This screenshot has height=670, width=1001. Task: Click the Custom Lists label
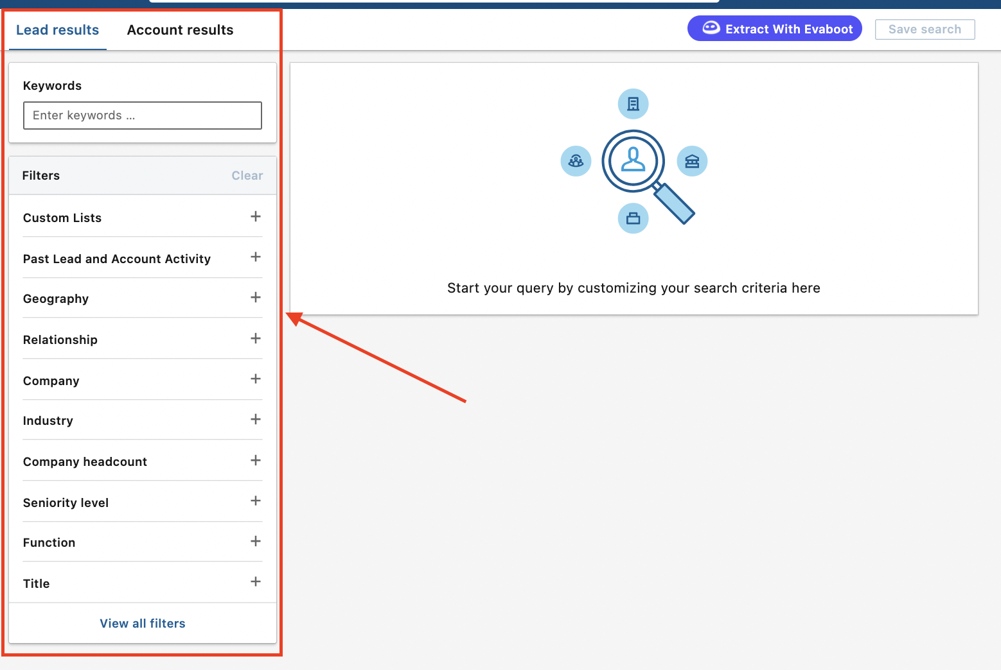pos(62,218)
